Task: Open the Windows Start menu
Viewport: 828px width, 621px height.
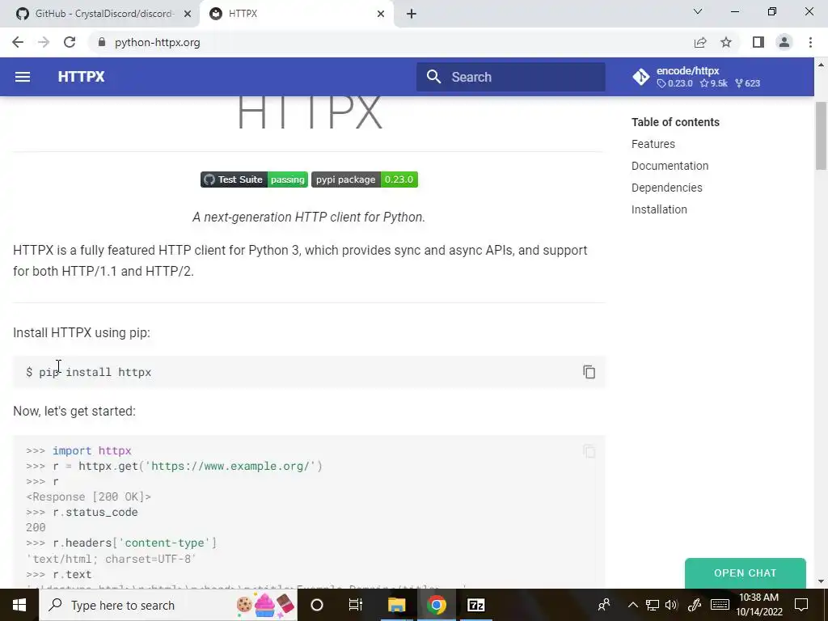Action: (x=19, y=605)
